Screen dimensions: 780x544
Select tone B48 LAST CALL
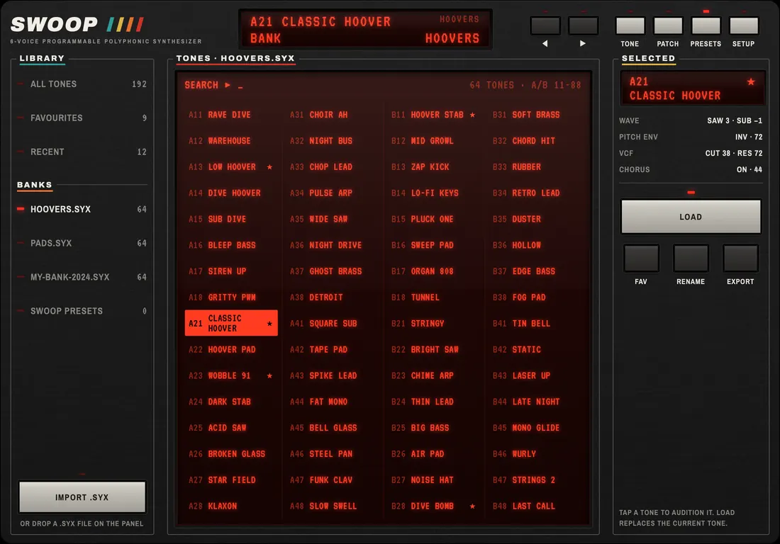(x=535, y=506)
